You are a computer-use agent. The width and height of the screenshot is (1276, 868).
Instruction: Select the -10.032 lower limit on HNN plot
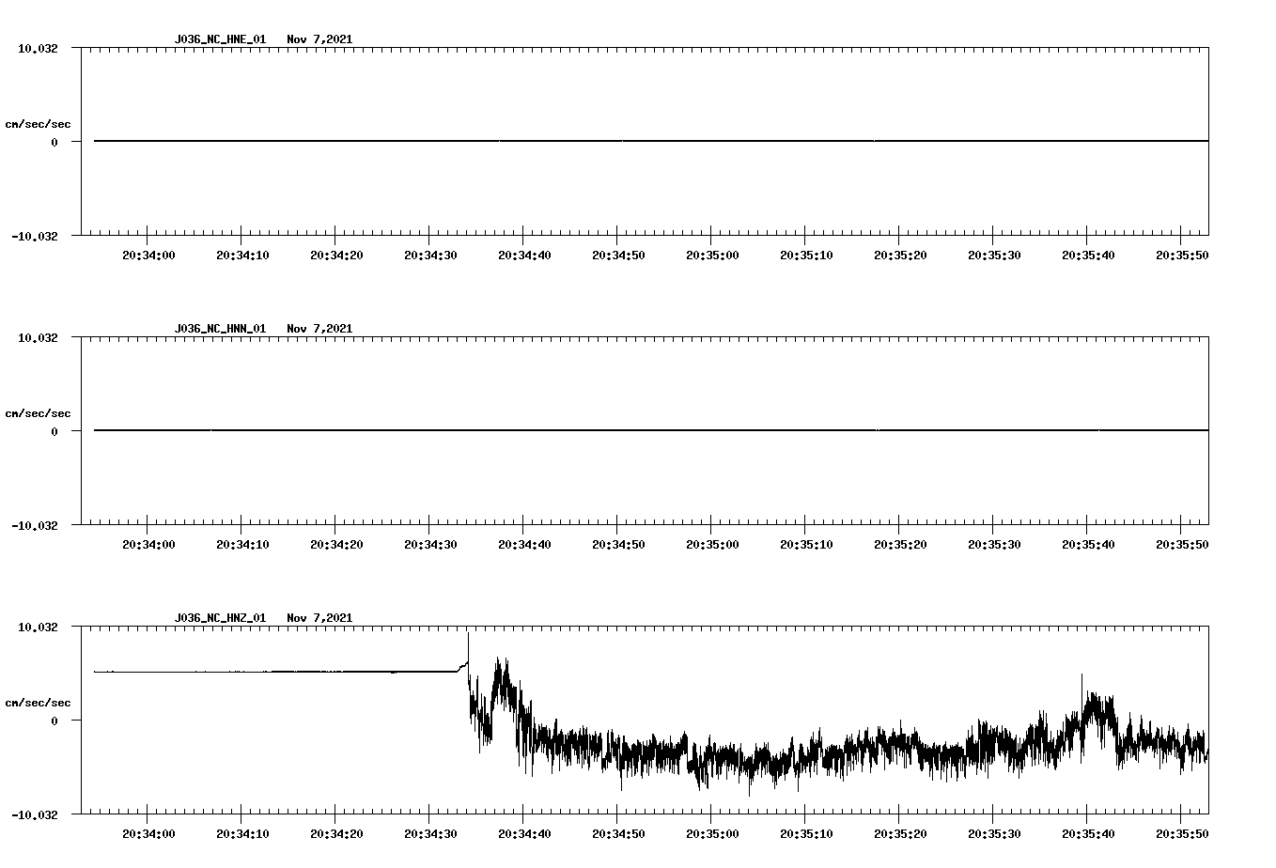click(35, 526)
